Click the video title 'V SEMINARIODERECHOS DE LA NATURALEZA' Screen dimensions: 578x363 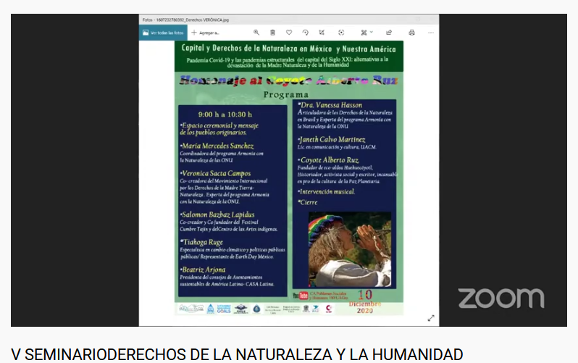point(237,354)
